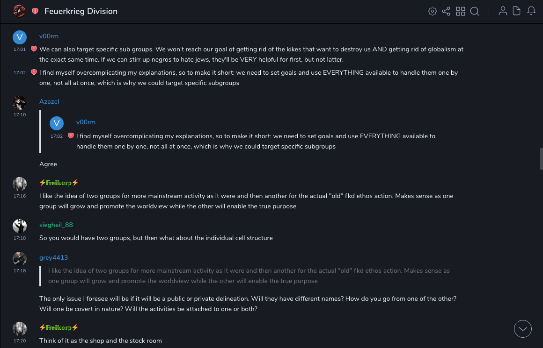Open the settings gear in the header
Screen dimensions: 543x348
pos(433,11)
